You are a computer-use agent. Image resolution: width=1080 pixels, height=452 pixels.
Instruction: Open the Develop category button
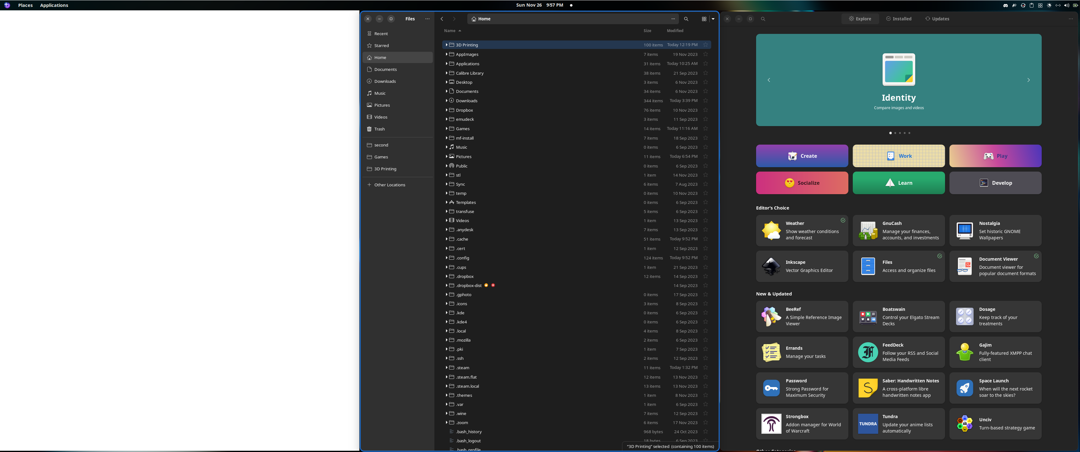(995, 183)
